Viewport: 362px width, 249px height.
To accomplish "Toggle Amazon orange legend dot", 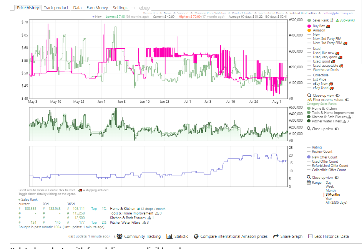I will [x=309, y=30].
